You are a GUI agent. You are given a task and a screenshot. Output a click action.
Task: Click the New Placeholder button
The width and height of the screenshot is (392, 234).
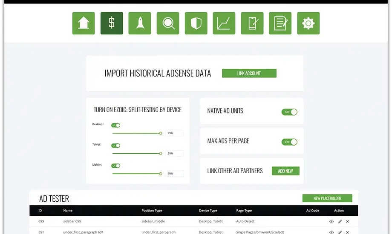(327, 198)
